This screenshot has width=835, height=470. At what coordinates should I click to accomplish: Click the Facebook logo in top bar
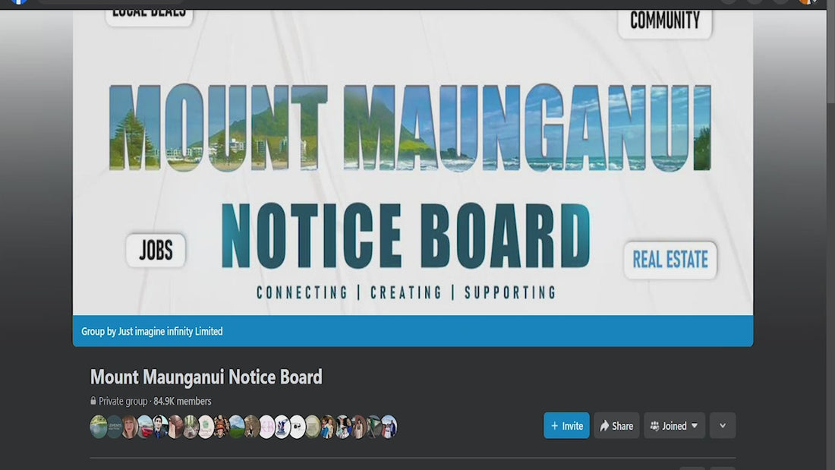tap(19, 2)
